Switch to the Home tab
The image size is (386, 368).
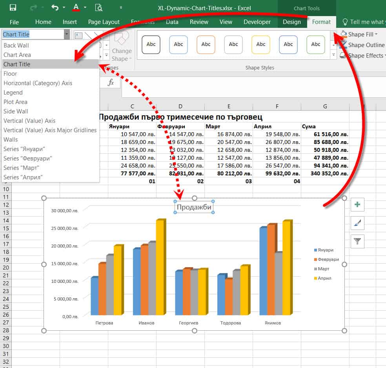[x=43, y=22]
